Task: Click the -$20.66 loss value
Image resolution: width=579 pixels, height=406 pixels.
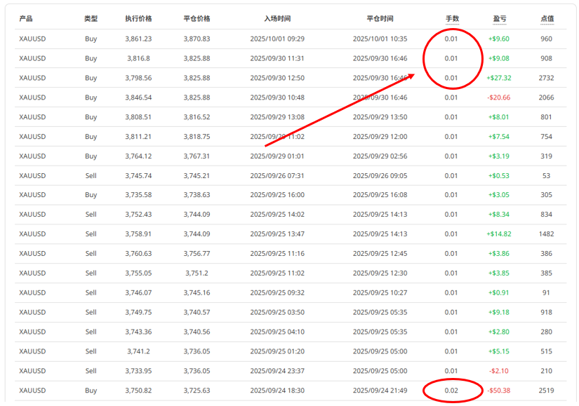Action: point(498,97)
